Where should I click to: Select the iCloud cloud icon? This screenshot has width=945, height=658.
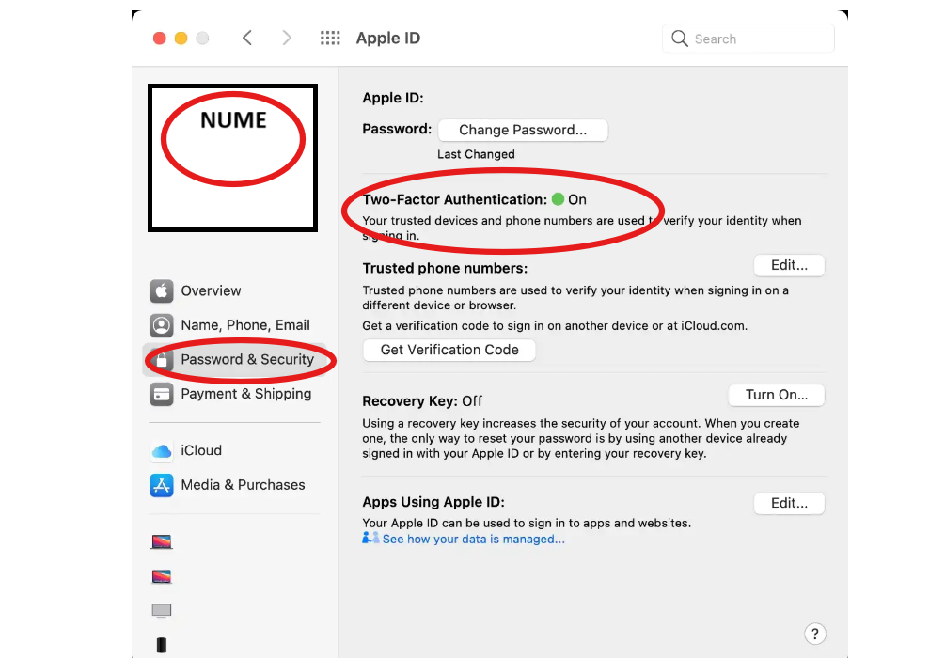[x=162, y=450]
